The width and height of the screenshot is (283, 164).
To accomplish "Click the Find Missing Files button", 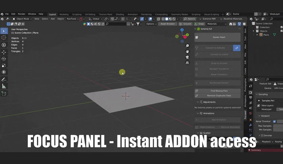I will pos(217,91).
